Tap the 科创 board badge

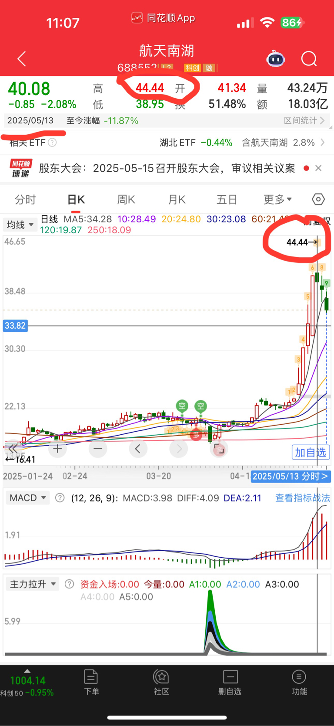pyautogui.click(x=192, y=68)
